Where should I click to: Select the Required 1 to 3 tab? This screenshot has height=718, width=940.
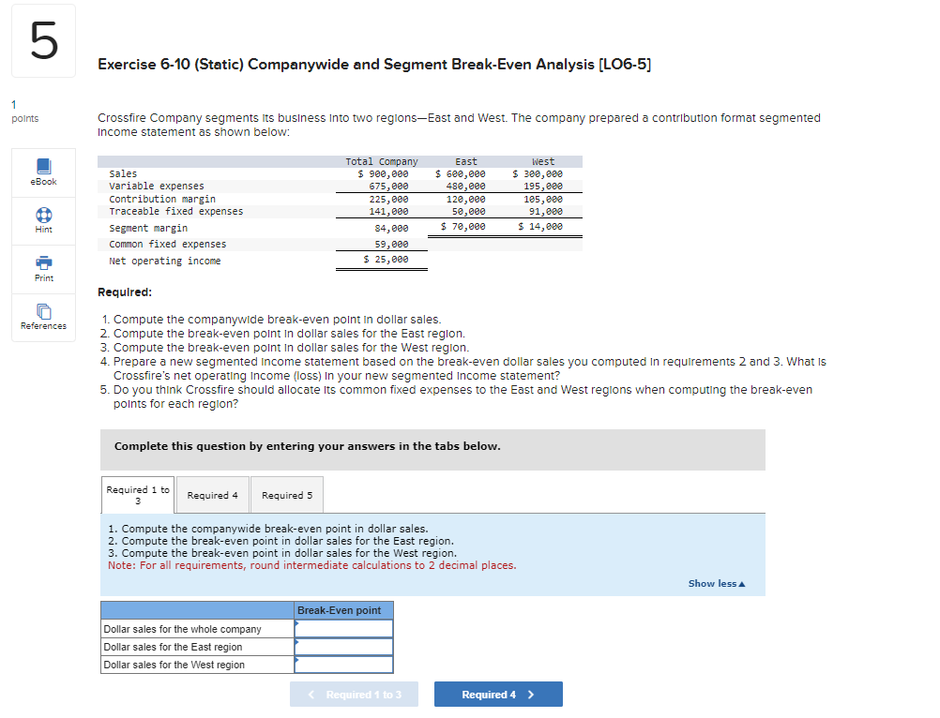coord(137,494)
